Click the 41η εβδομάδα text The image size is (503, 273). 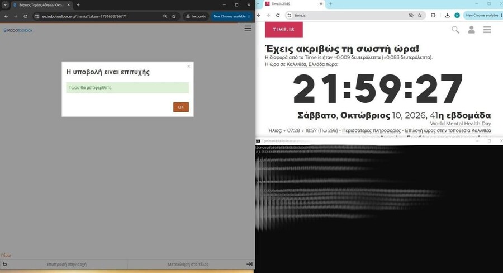point(461,115)
